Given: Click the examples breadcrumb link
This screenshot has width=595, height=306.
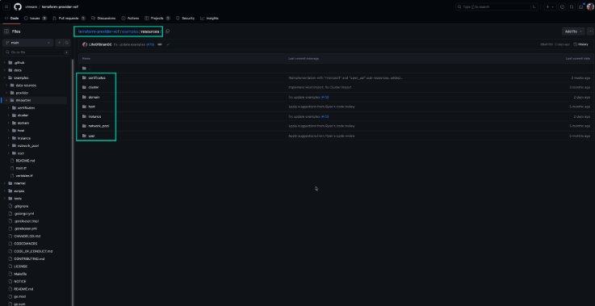Looking at the screenshot, I should point(130,31).
